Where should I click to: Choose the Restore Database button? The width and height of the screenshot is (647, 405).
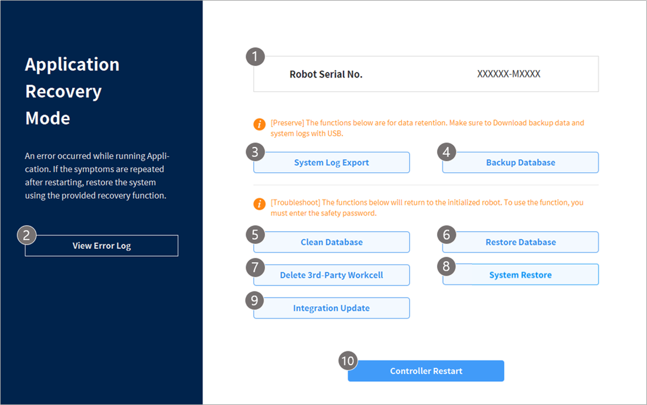click(521, 242)
